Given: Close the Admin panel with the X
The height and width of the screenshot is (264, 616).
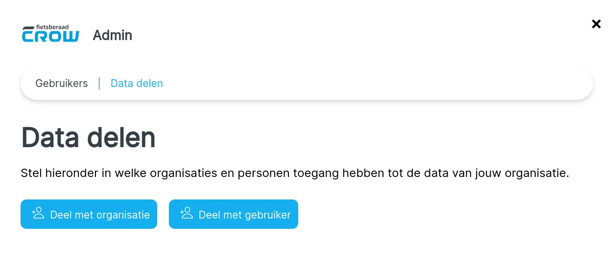Looking at the screenshot, I should click(x=596, y=24).
